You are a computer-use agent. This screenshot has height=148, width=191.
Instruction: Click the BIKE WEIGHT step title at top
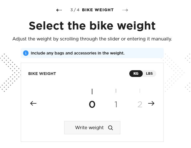[98, 10]
